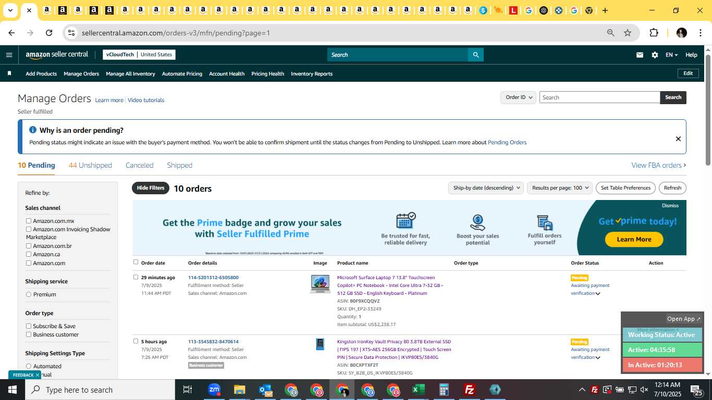712x400 pixels.
Task: View site information icon in address bar
Action: click(71, 33)
